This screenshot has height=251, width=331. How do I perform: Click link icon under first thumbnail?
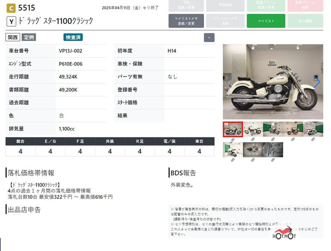(232, 140)
